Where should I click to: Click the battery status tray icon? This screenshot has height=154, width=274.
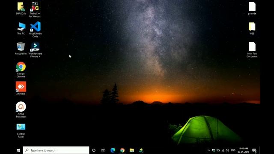(218, 150)
